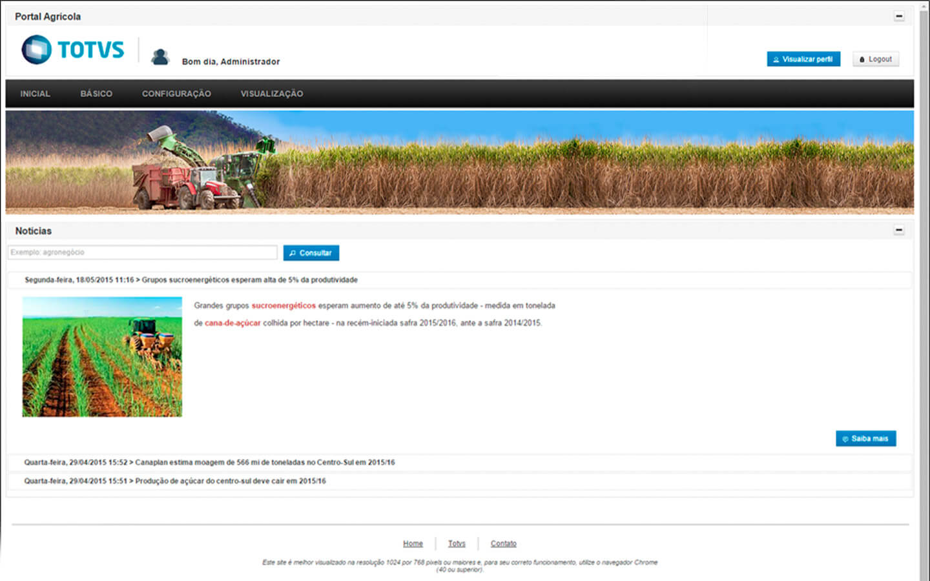Open the Contato footer link
This screenshot has height=581, width=930.
pos(503,544)
